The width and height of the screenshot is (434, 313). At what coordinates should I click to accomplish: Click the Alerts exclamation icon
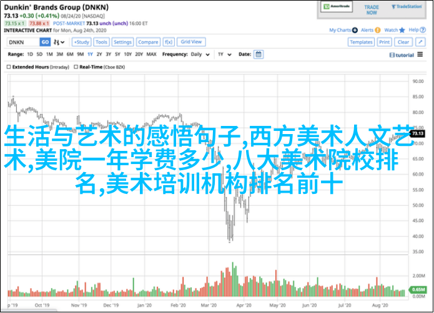(x=378, y=30)
